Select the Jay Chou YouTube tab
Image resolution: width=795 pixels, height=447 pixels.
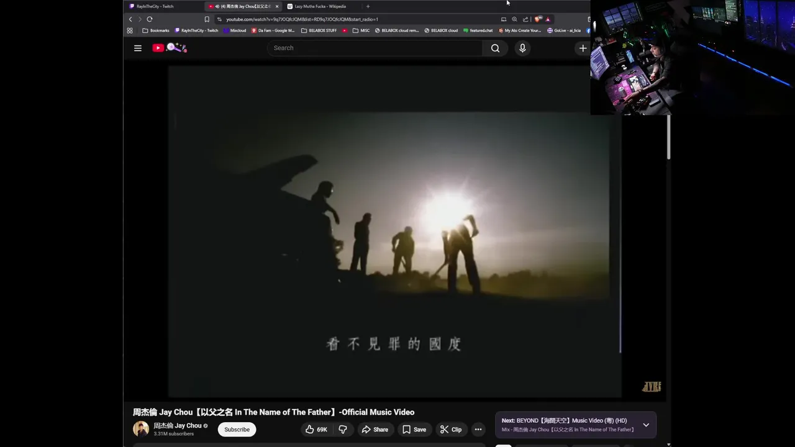(242, 6)
